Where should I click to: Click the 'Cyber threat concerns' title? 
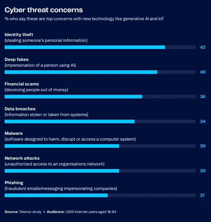click(44, 10)
